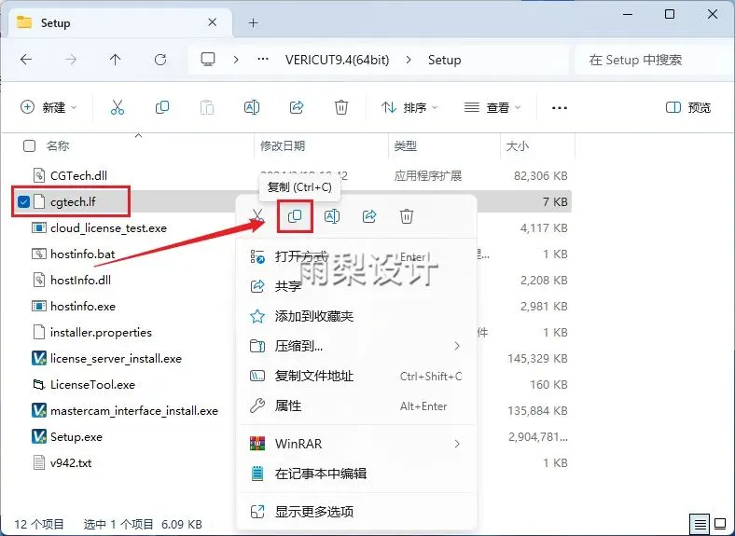Choose 属性 in context menu
This screenshot has height=536, width=735.
coord(356,405)
